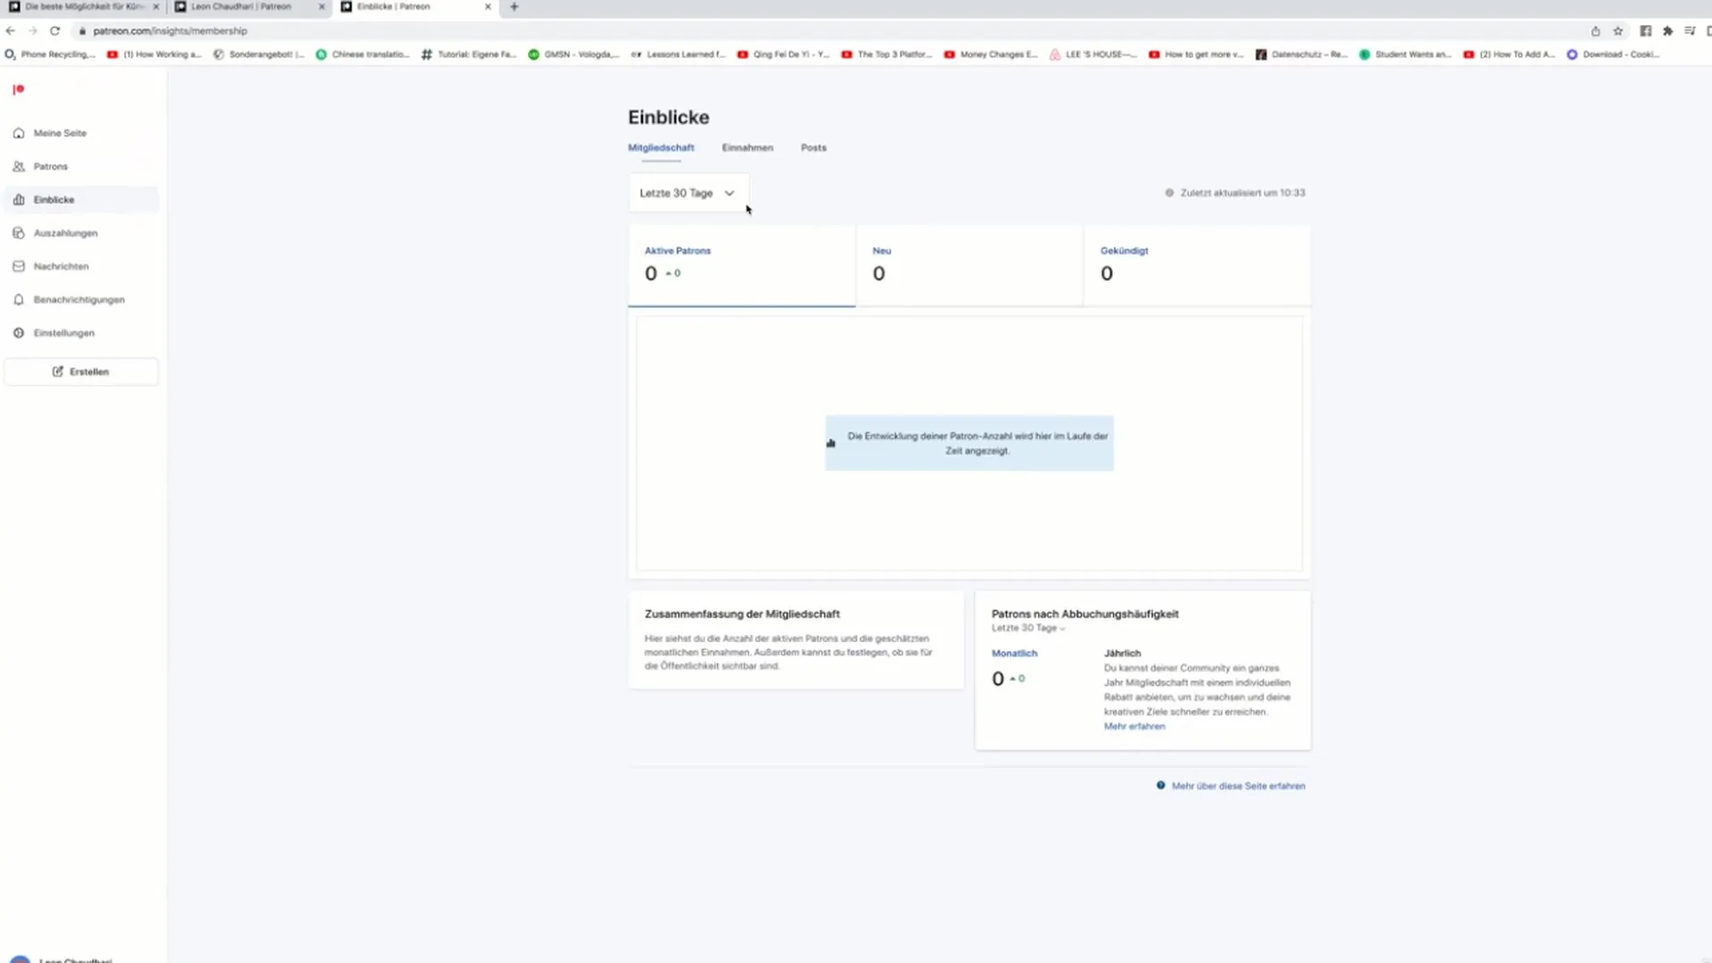Click the browser address bar URL

click(x=169, y=31)
